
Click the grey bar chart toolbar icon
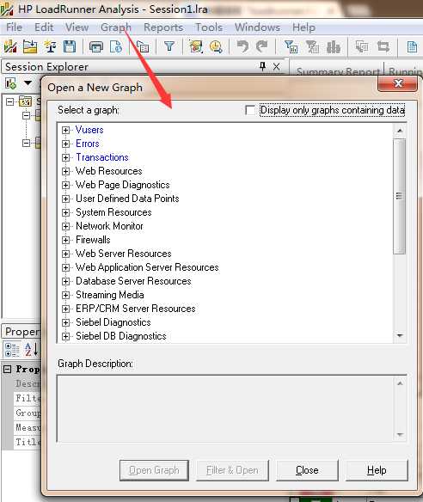pyautogui.click(x=334, y=46)
